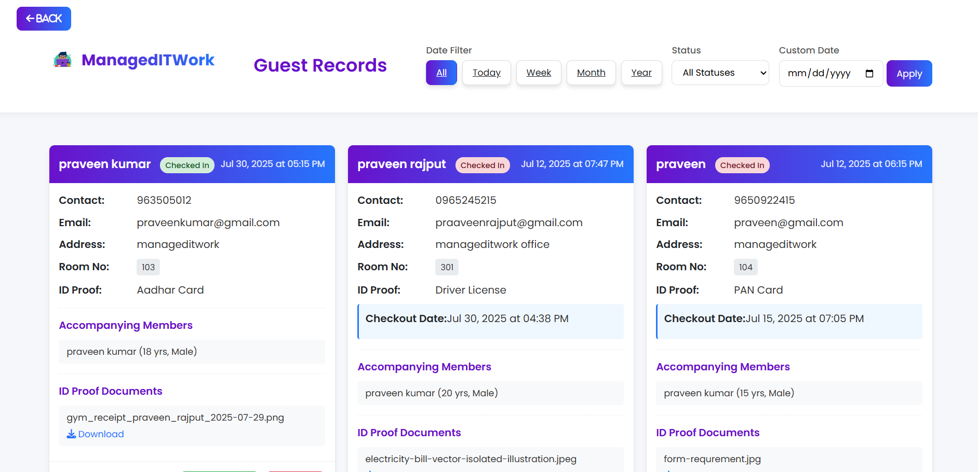The width and height of the screenshot is (978, 472).
Task: Click the Apply button
Action: [909, 73]
